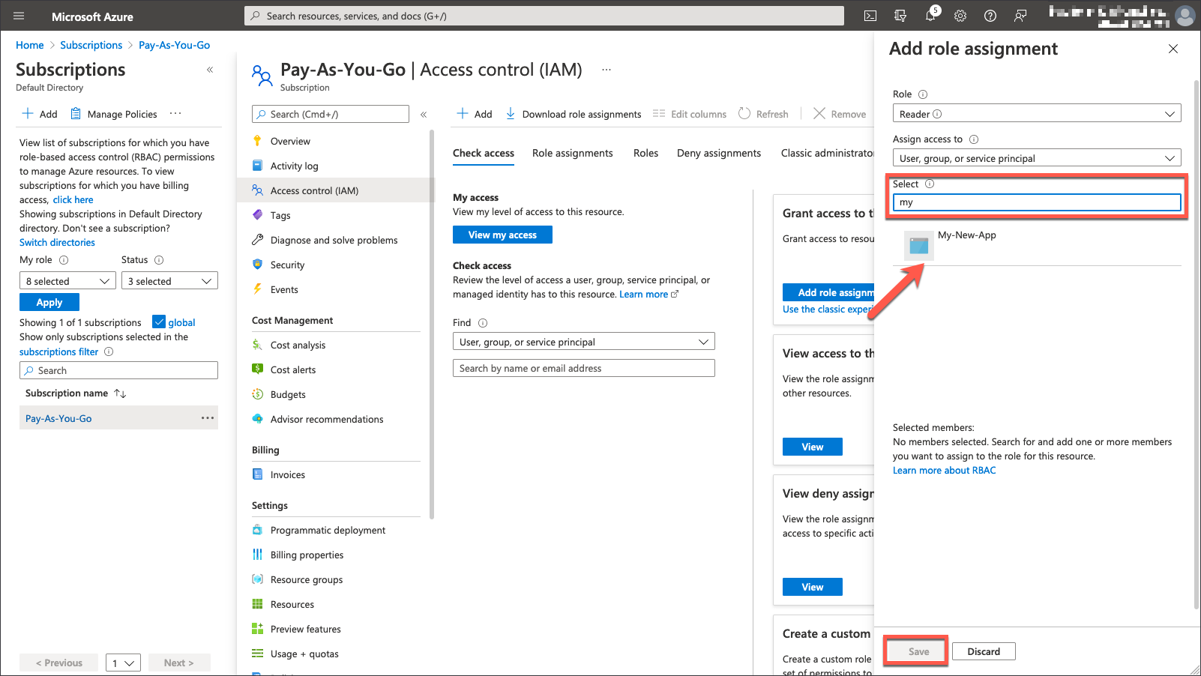Image resolution: width=1201 pixels, height=676 pixels.
Task: Click View under View deny assignments
Action: (813, 587)
